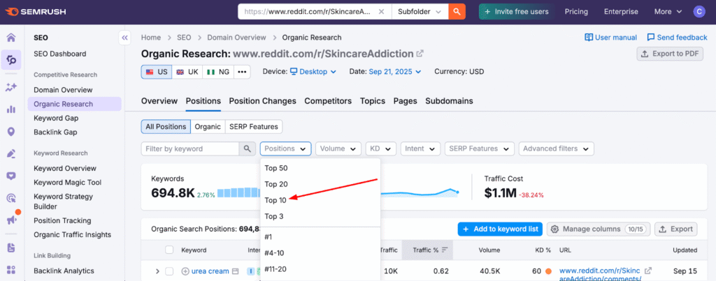Click the filter keyword search icon
Image resolution: width=716 pixels, height=281 pixels.
click(x=248, y=149)
